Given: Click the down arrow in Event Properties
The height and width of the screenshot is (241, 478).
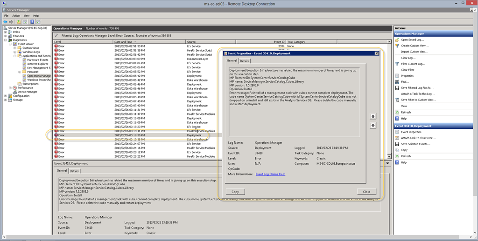Looking at the screenshot, I should pos(373,126).
